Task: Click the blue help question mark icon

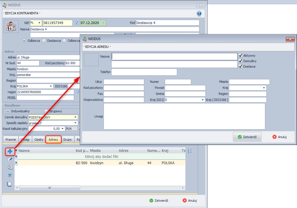Action: pos(199,13)
